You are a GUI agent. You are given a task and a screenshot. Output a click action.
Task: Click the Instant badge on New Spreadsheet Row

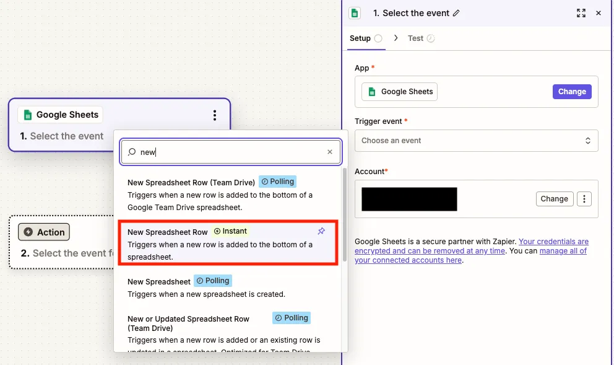pos(230,231)
